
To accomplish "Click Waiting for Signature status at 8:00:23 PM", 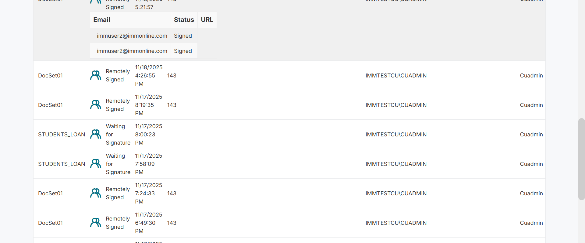I will (118, 134).
